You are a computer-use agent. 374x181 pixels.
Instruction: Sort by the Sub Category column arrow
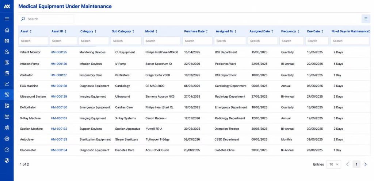(133, 31)
